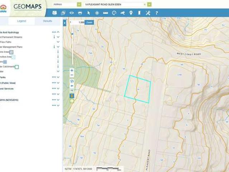Click the map pin marker tool
Viewport: 229px width, 172px height.
tap(131, 13)
